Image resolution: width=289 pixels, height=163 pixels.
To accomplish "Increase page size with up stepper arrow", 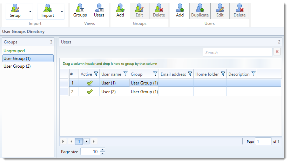I will [102, 150].
